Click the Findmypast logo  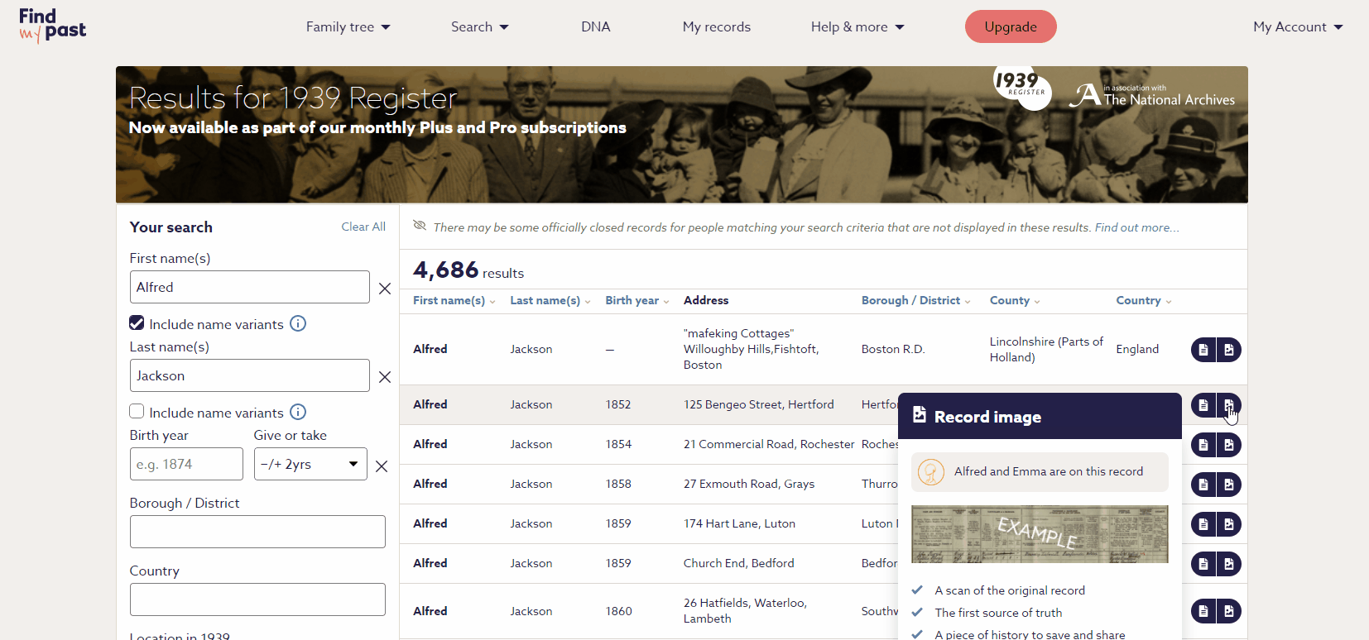coord(52,26)
